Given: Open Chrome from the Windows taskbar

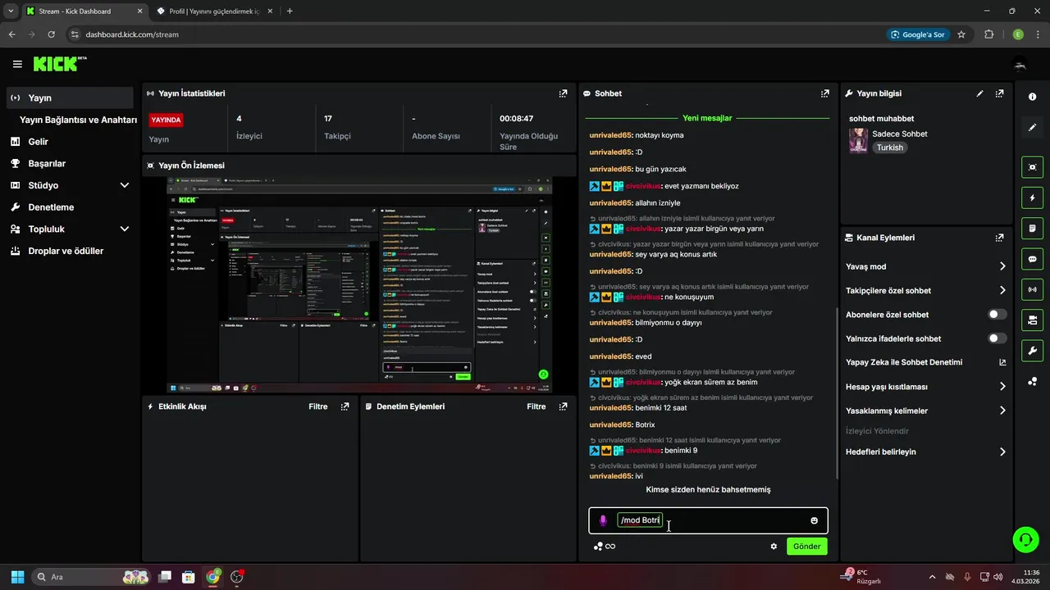Looking at the screenshot, I should [212, 577].
